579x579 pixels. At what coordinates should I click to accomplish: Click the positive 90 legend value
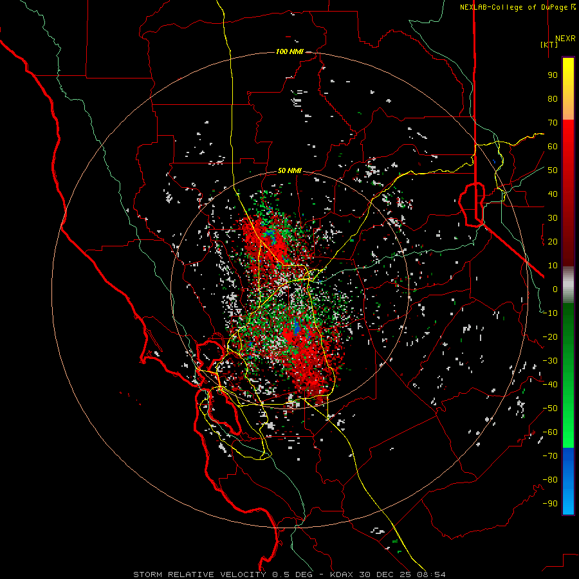pyautogui.click(x=553, y=75)
